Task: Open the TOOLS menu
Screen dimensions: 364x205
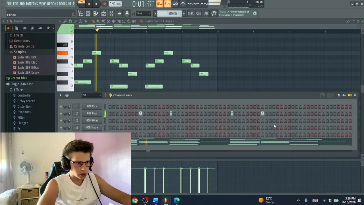Action: 63,4
